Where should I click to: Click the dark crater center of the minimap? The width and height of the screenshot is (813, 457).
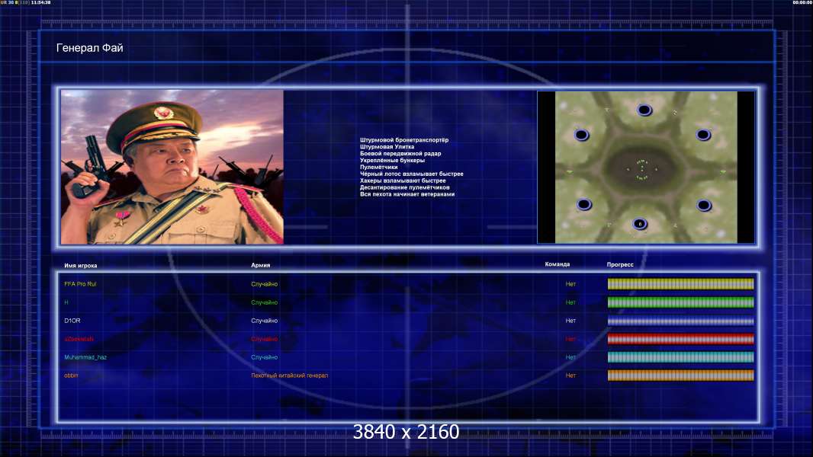[x=642, y=170]
